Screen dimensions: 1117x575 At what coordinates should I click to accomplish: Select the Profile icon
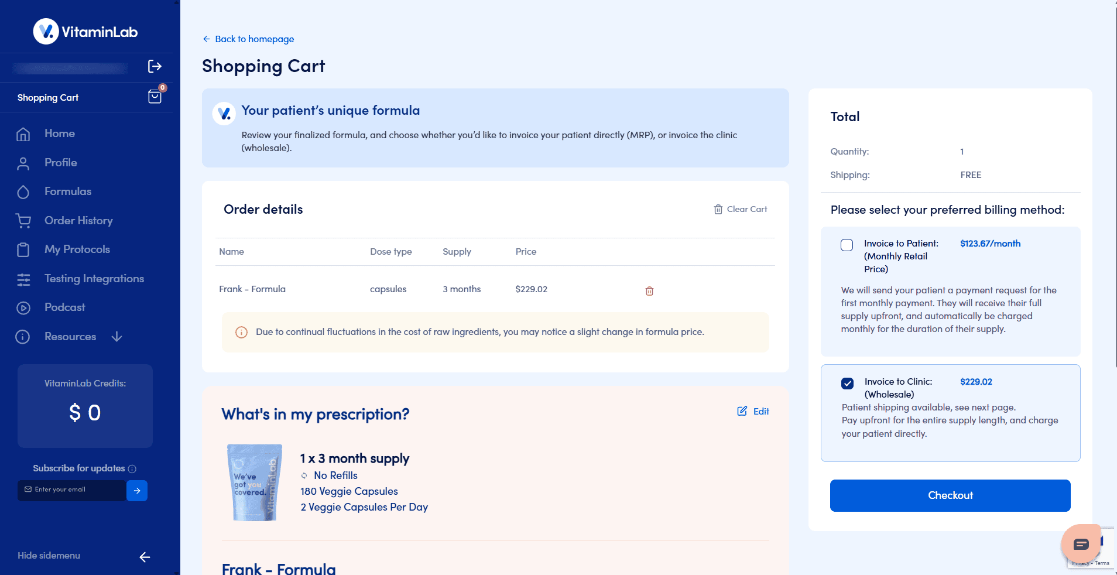coord(23,163)
